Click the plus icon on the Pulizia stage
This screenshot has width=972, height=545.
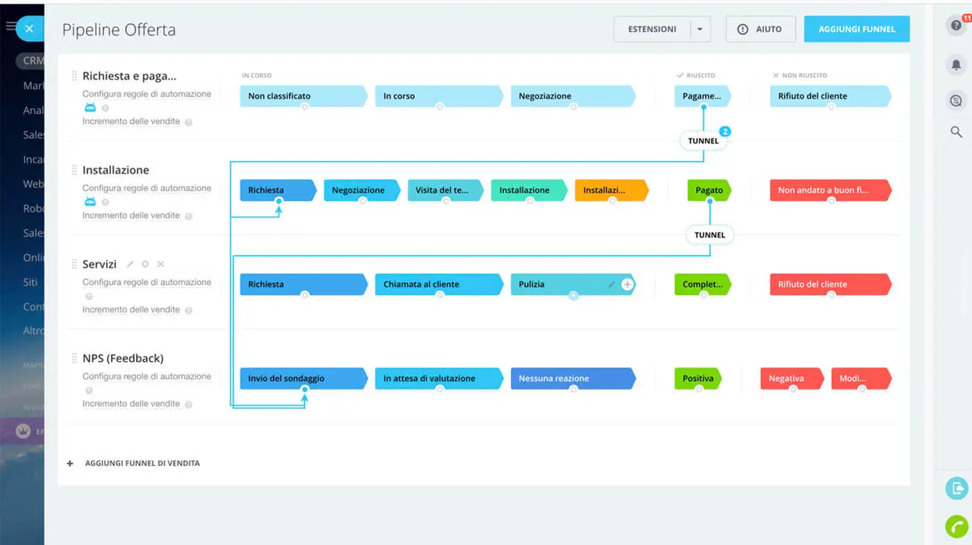coord(627,284)
